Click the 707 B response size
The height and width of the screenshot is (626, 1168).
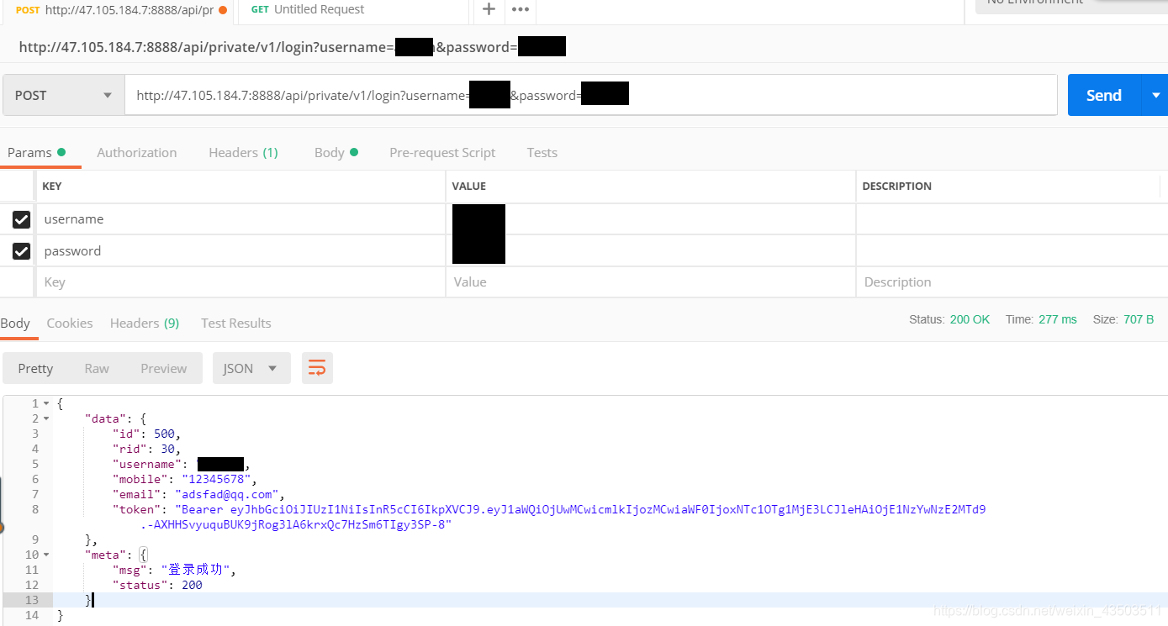[x=1139, y=319]
